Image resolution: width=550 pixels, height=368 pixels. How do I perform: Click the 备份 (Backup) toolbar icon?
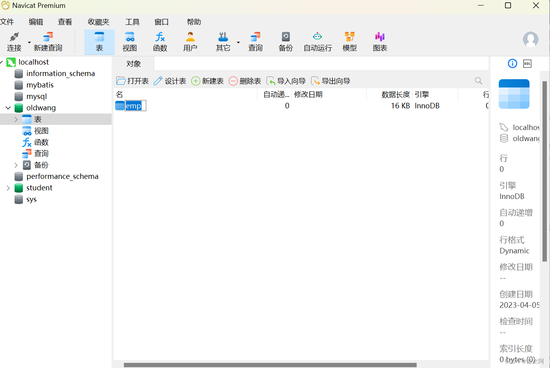(285, 41)
